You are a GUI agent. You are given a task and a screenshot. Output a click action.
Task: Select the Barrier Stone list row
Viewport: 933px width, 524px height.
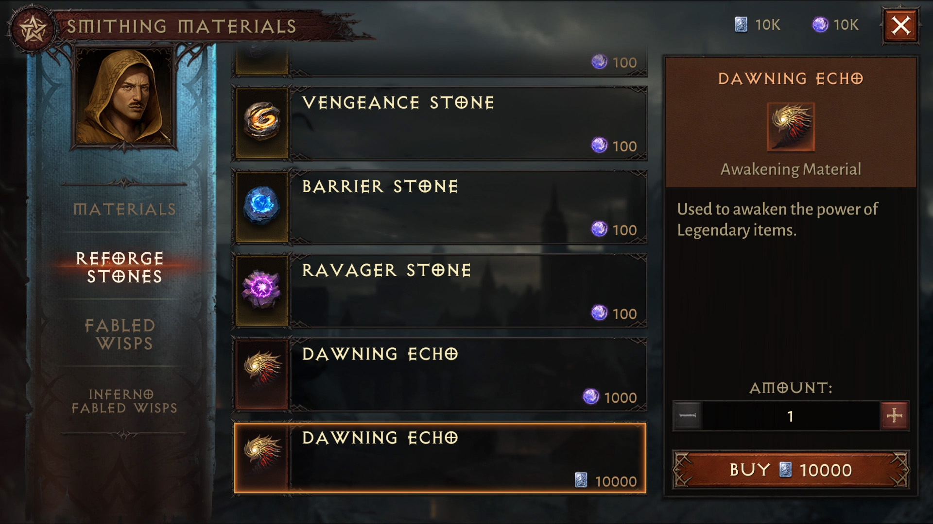click(x=440, y=207)
